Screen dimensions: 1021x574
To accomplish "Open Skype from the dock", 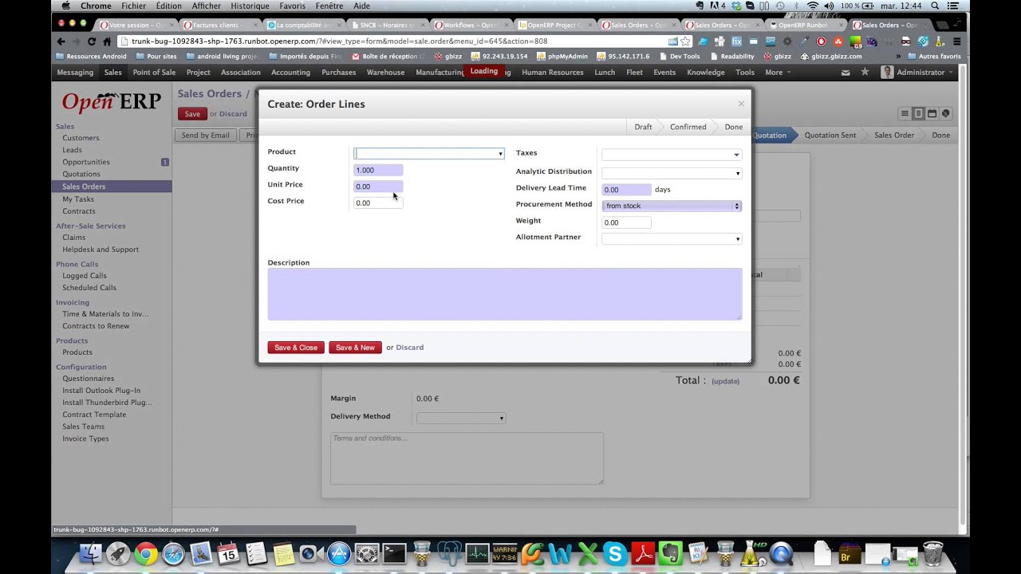I will click(x=615, y=553).
